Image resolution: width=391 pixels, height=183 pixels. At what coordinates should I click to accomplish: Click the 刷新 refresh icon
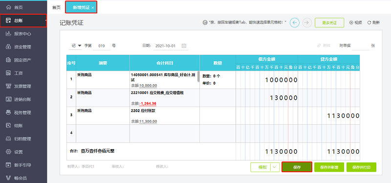point(369,23)
